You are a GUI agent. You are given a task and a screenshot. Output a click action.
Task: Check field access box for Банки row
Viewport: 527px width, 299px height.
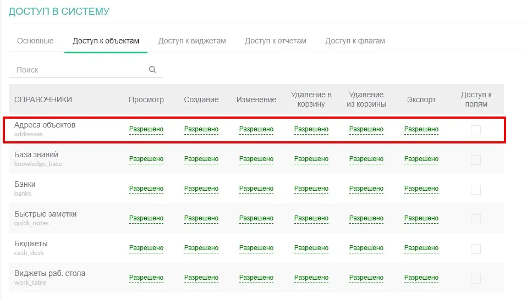(475, 189)
